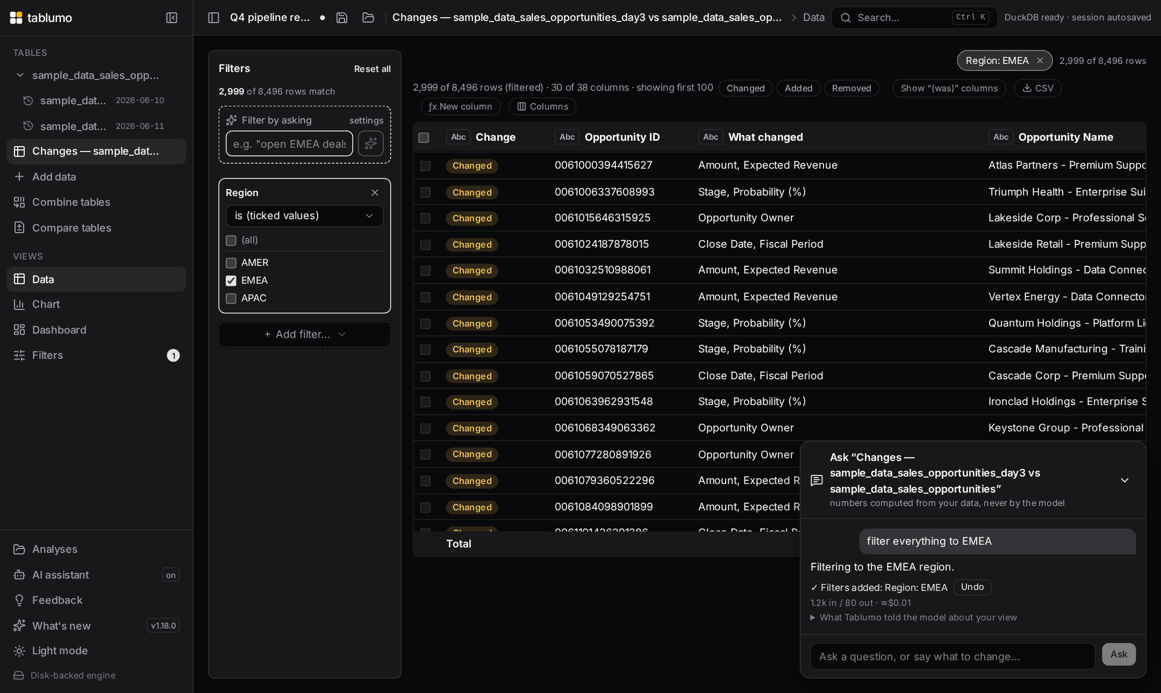Screen dimensions: 1161x693
Task: Collapse the sample_data_sales_opp table tree
Action: click(20, 75)
